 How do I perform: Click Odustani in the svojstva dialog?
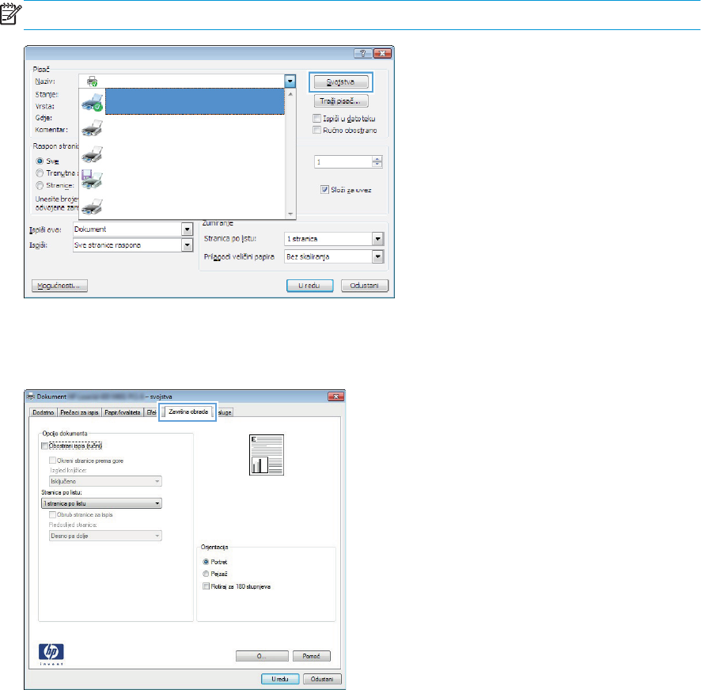(x=322, y=679)
